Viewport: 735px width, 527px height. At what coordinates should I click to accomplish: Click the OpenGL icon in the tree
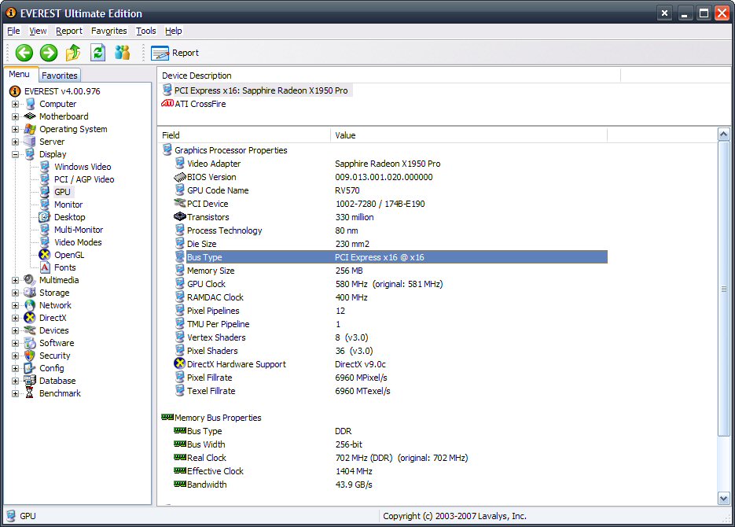45,255
